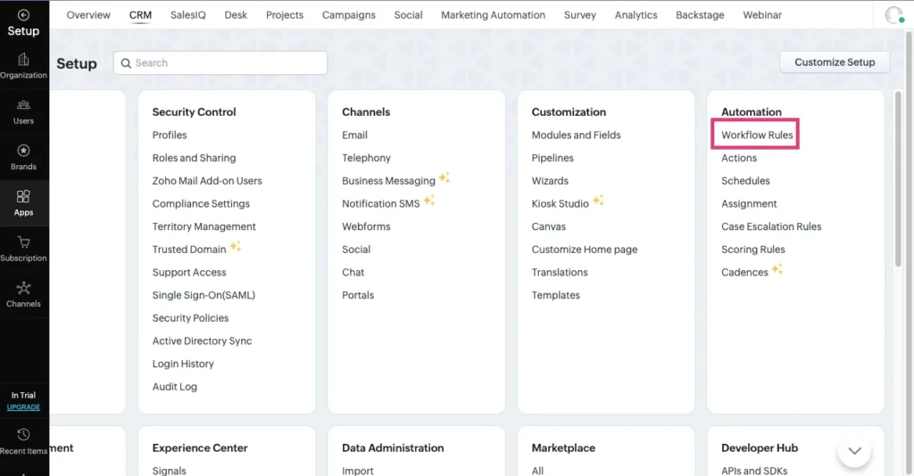Viewport: 914px width, 476px height.
Task: Switch to the Webinar tab
Action: (x=762, y=15)
